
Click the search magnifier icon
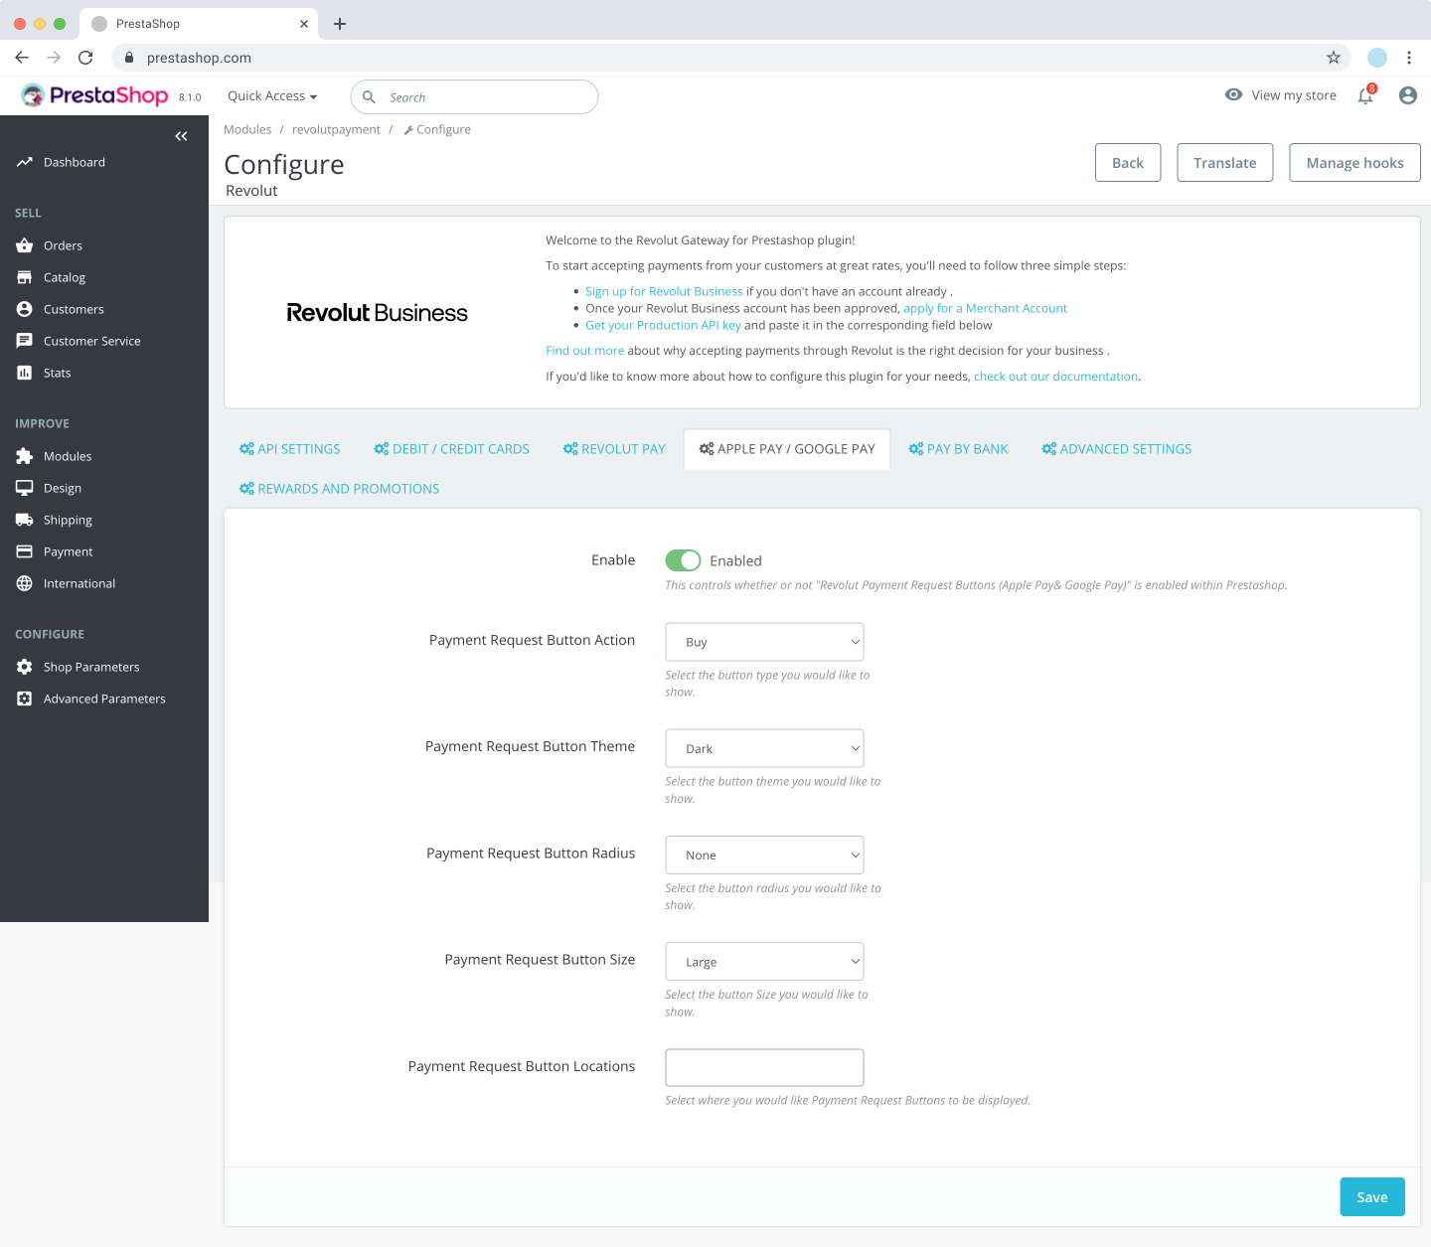click(369, 97)
